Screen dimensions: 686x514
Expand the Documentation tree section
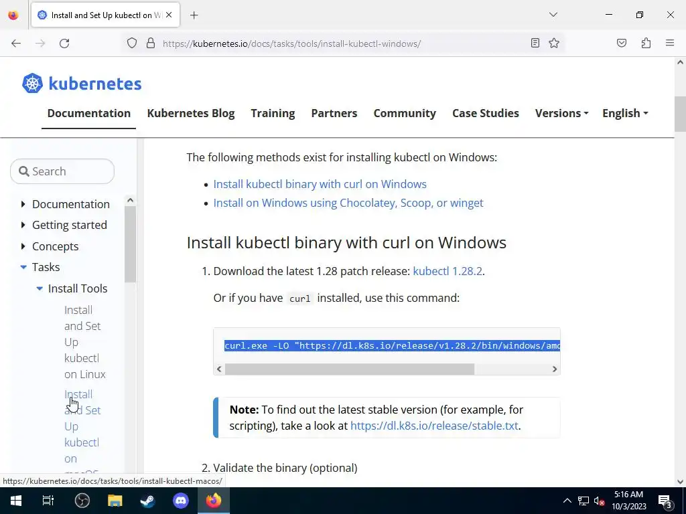coord(23,204)
